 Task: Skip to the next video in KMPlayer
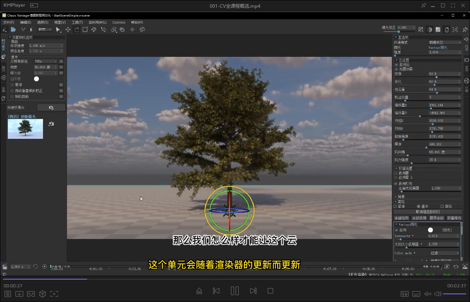[253, 291]
